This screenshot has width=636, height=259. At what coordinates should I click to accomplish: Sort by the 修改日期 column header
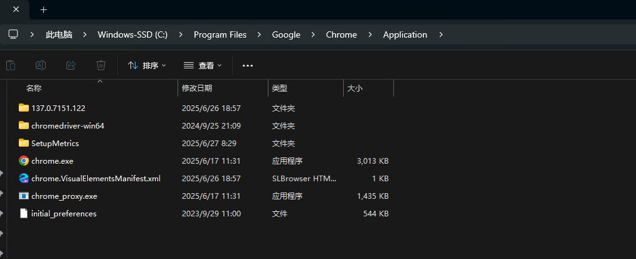pos(197,88)
